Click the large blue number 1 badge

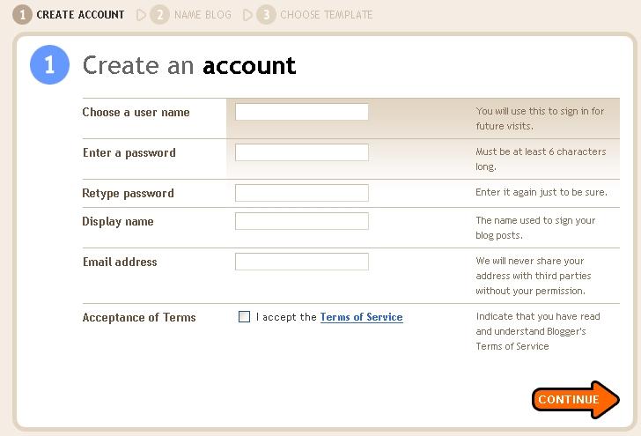[49, 64]
